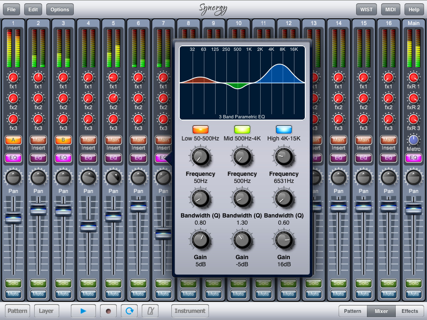Adjust the Low band Bandwidth (Q) knob
This screenshot has height=320, width=427.
201,198
